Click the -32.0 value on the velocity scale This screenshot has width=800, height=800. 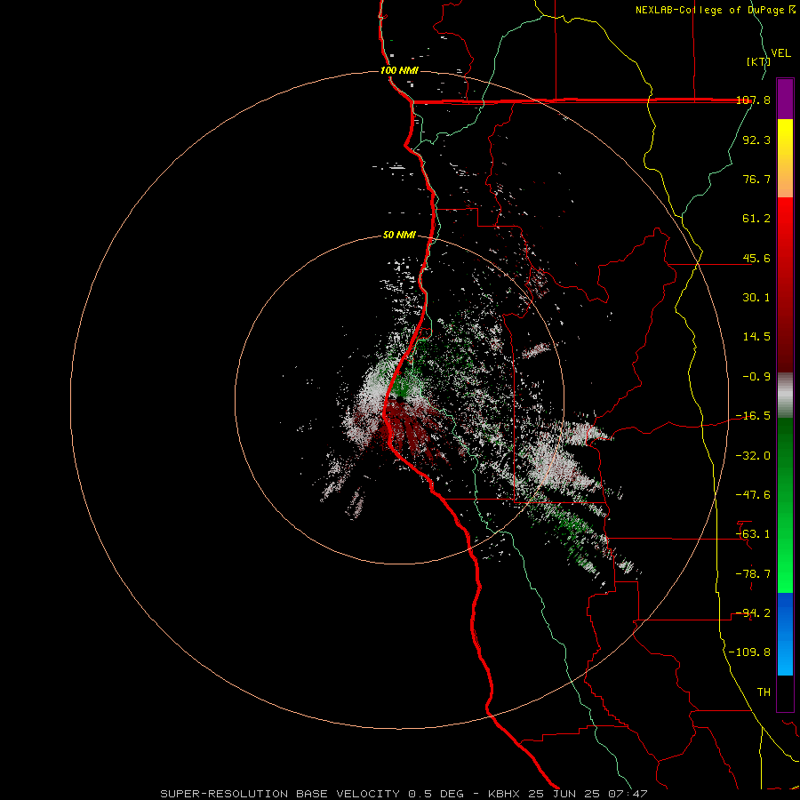point(753,456)
